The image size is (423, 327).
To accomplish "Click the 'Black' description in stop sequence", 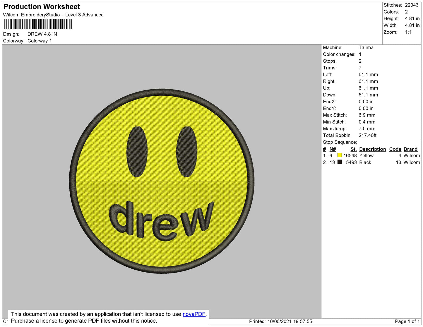I will pyautogui.click(x=365, y=162).
